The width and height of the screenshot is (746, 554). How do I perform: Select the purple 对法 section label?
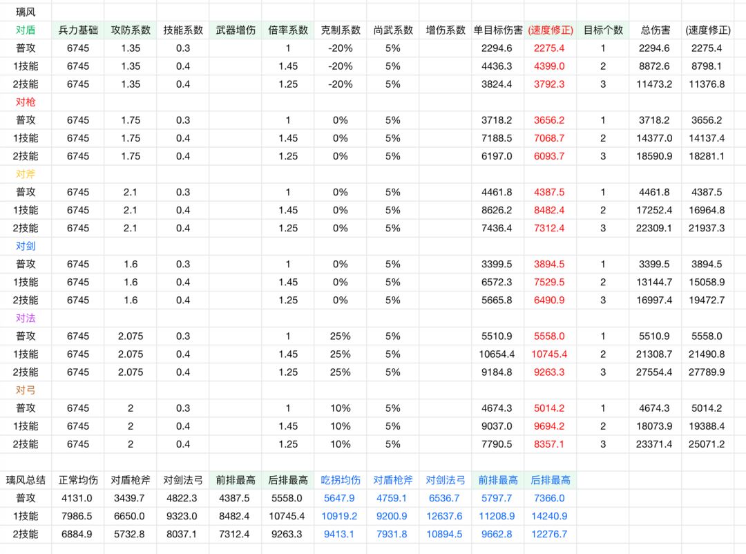26,318
